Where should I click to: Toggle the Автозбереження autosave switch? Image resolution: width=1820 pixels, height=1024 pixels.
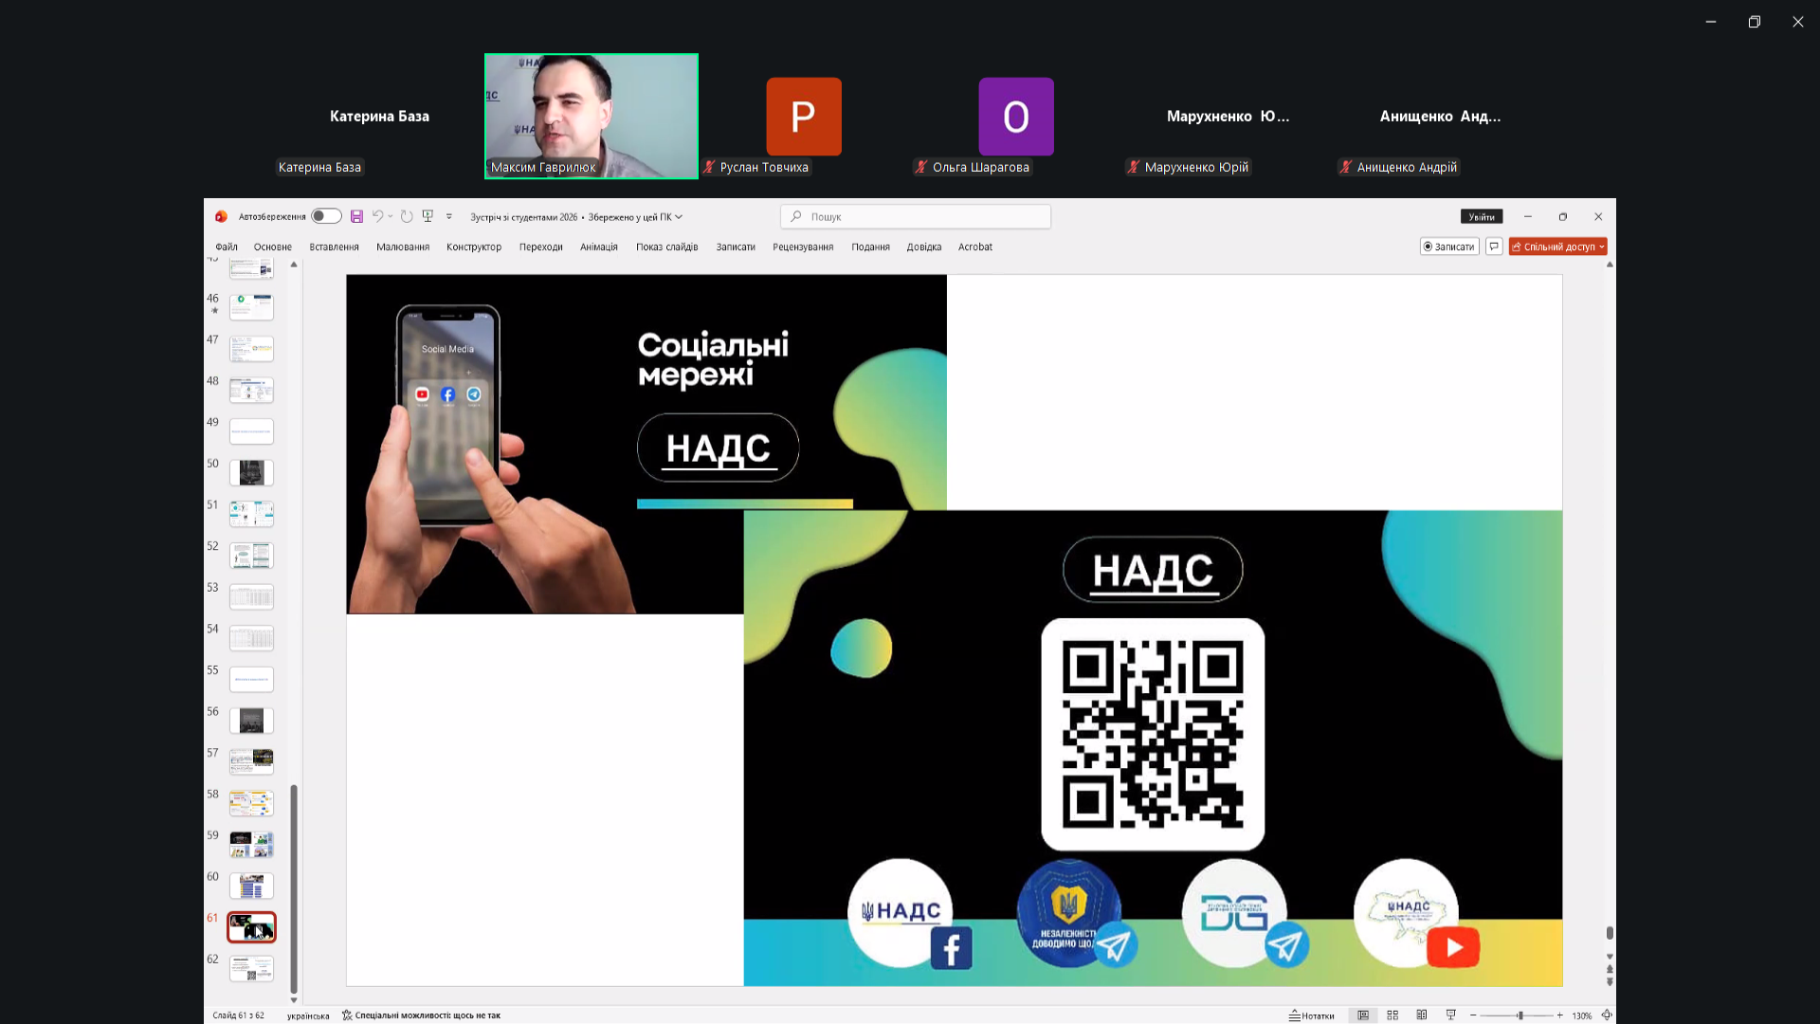[326, 216]
